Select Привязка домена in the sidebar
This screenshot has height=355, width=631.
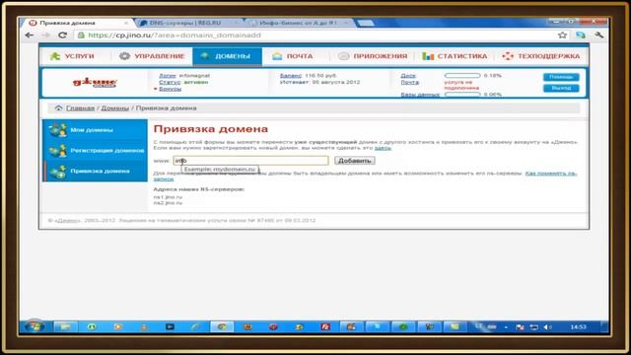(96, 171)
